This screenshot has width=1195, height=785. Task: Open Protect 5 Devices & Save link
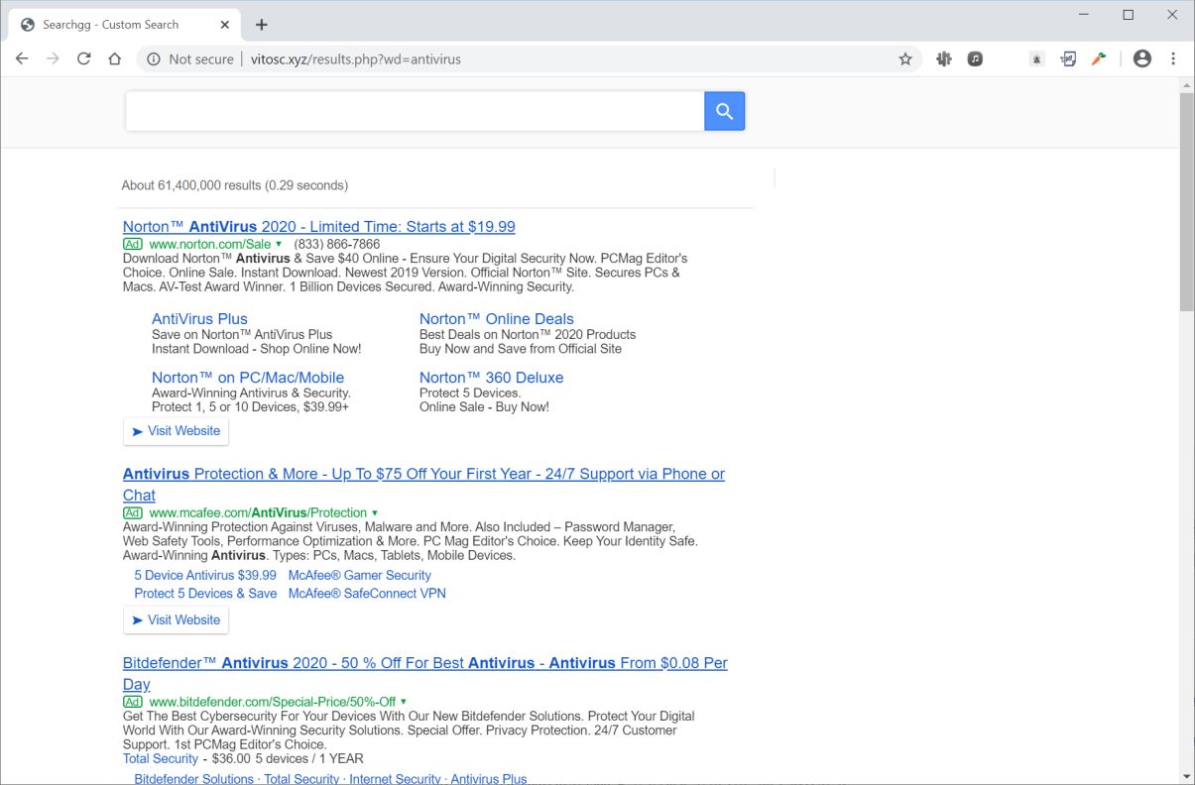click(205, 594)
